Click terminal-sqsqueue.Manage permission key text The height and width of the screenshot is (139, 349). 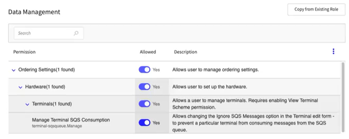tap(57, 126)
